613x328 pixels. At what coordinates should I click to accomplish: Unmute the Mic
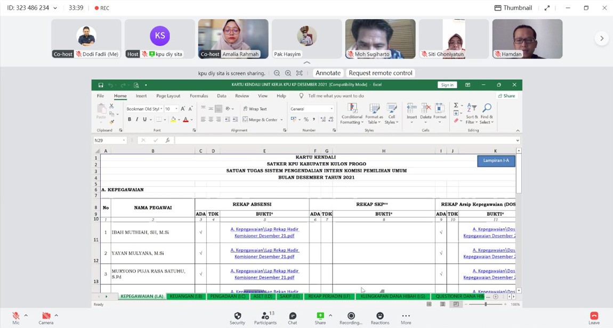[15, 316]
